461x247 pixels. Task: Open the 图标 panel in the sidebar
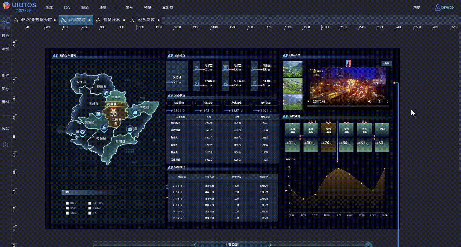tap(5, 88)
